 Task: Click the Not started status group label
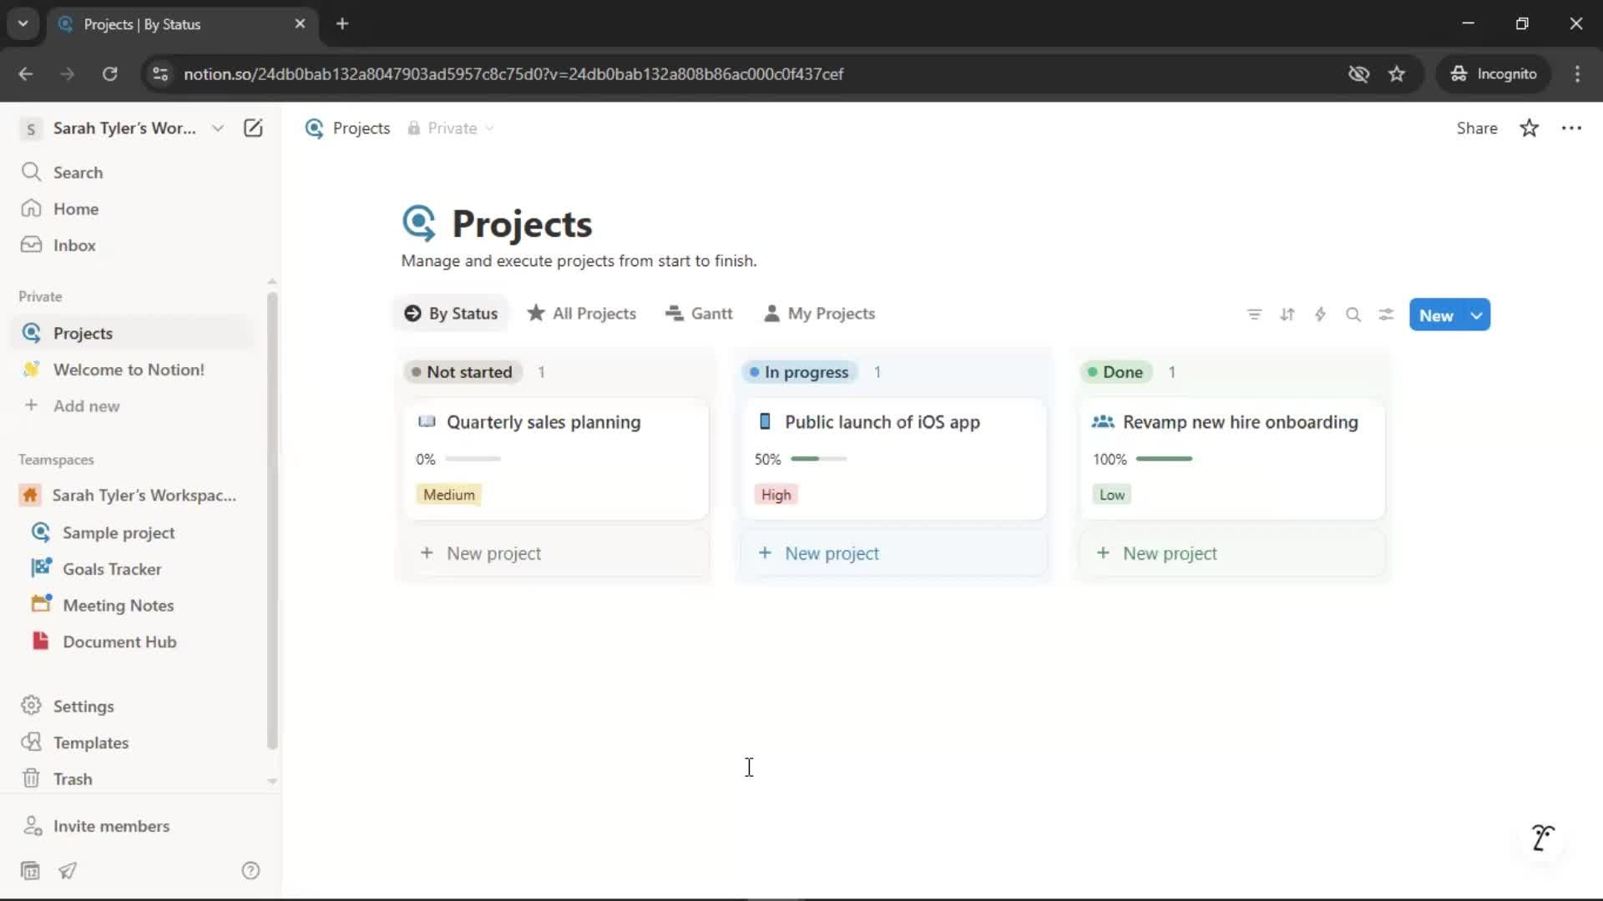tap(463, 372)
